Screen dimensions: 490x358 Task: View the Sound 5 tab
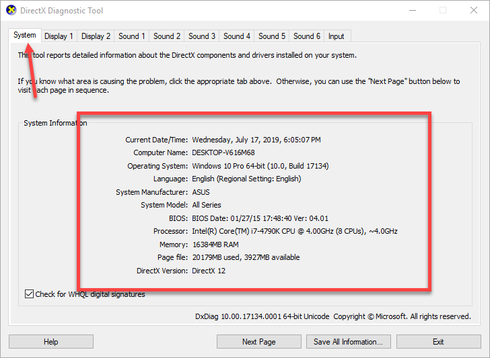coord(271,36)
